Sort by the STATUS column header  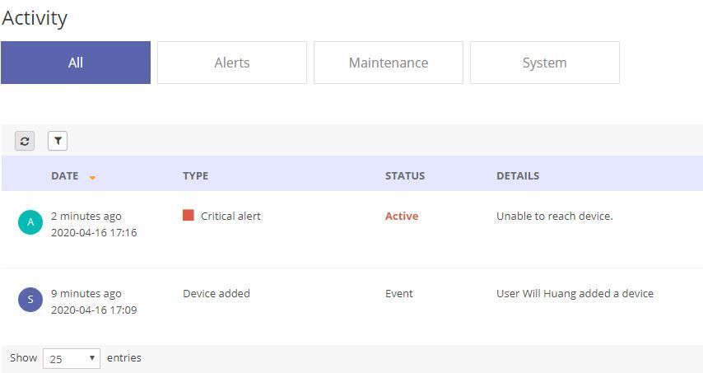[405, 175]
